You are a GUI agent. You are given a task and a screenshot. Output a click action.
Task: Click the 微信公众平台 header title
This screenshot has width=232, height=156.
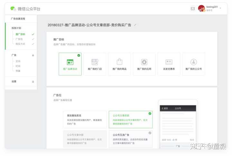(29, 9)
